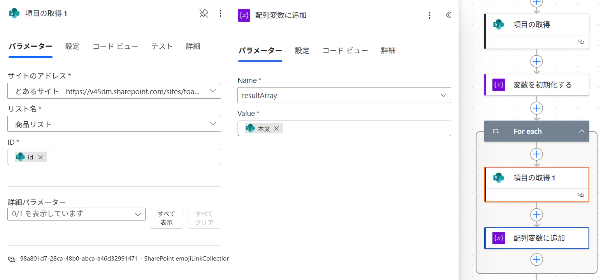Open テスト tab in left panel
Viewport: 608px width, 280px height.
point(162,46)
